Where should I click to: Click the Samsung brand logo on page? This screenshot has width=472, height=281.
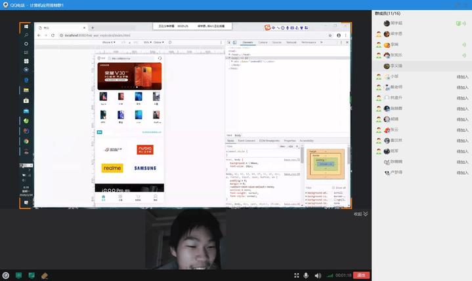tap(145, 168)
